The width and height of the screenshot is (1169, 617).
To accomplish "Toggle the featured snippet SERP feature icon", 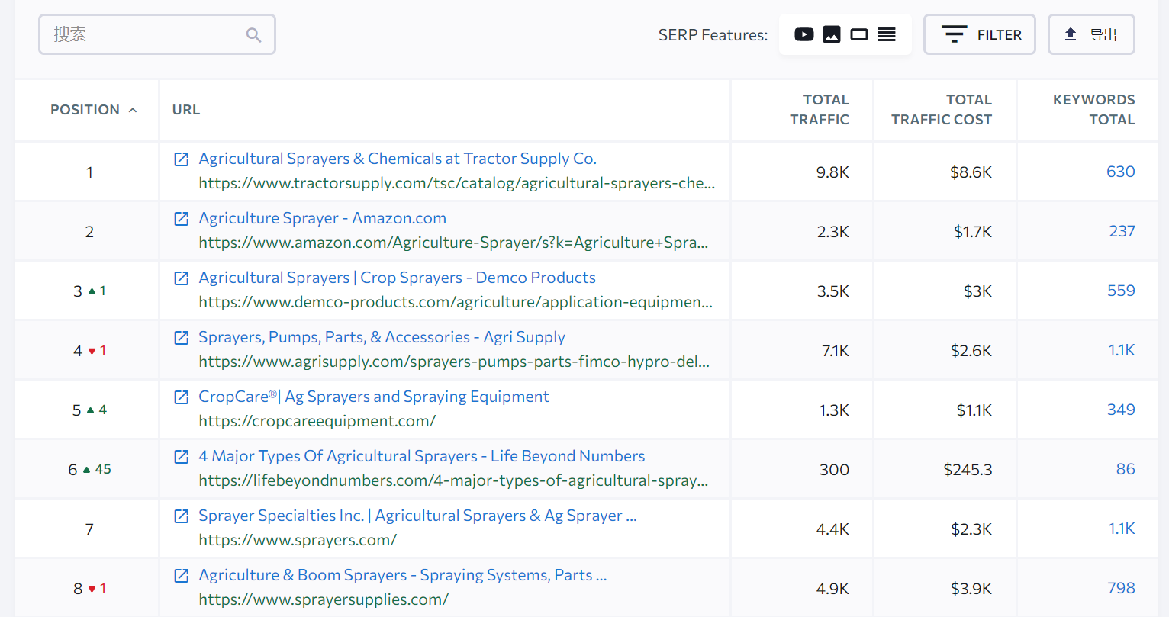I will click(x=859, y=34).
